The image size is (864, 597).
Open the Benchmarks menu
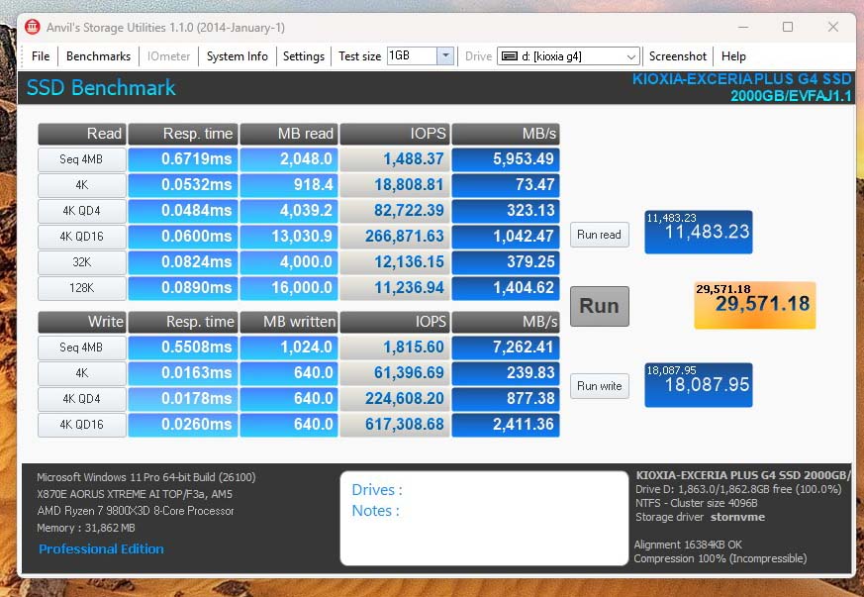pyautogui.click(x=98, y=56)
